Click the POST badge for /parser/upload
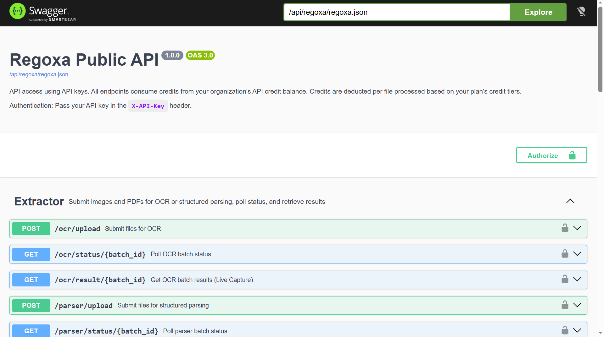This screenshot has height=337, width=604. (31, 306)
